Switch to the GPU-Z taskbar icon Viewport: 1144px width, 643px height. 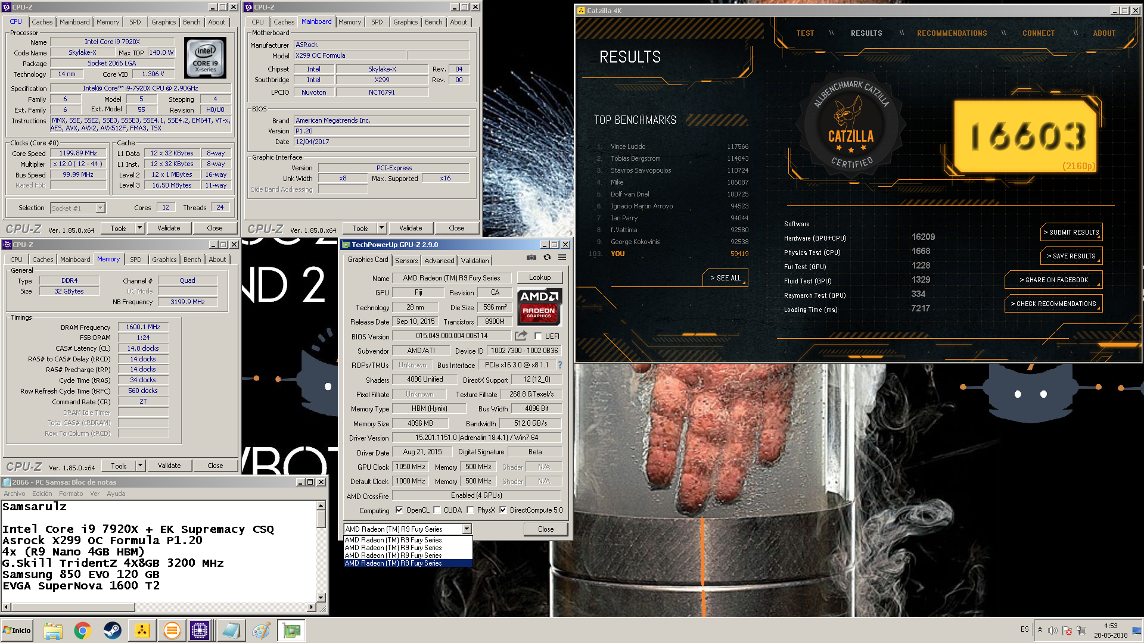[x=291, y=630]
